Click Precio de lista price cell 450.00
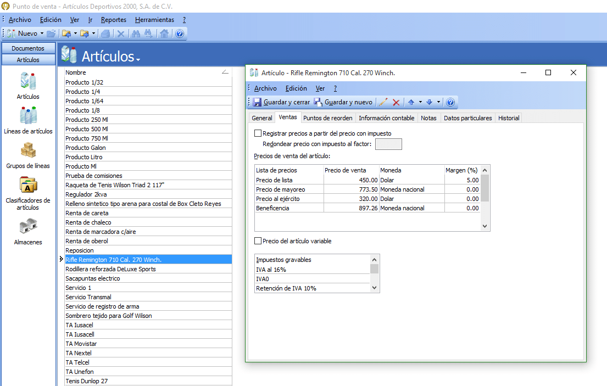This screenshot has height=386, width=607. (x=351, y=180)
